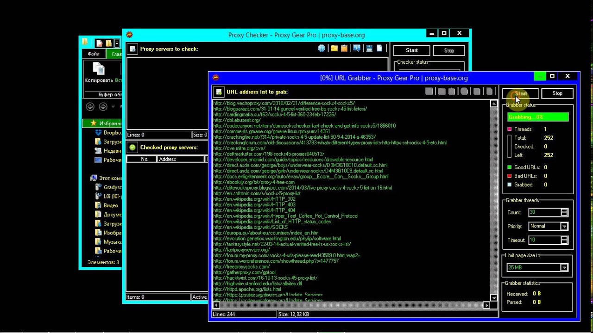Click the Count threads input field

[544, 212]
